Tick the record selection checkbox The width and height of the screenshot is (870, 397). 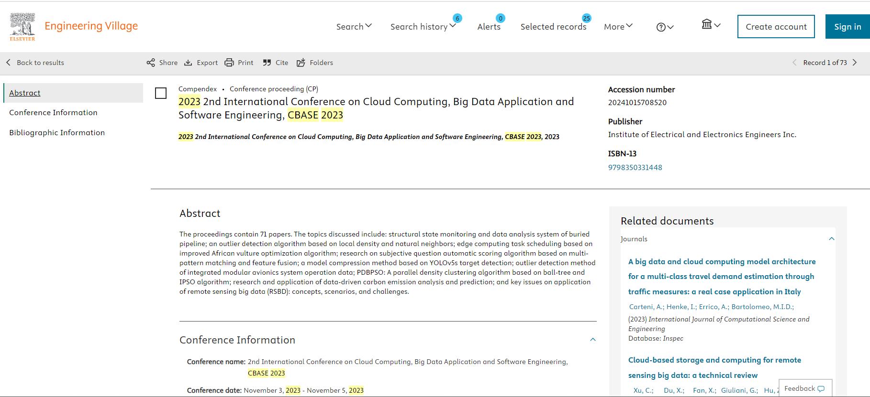(161, 93)
